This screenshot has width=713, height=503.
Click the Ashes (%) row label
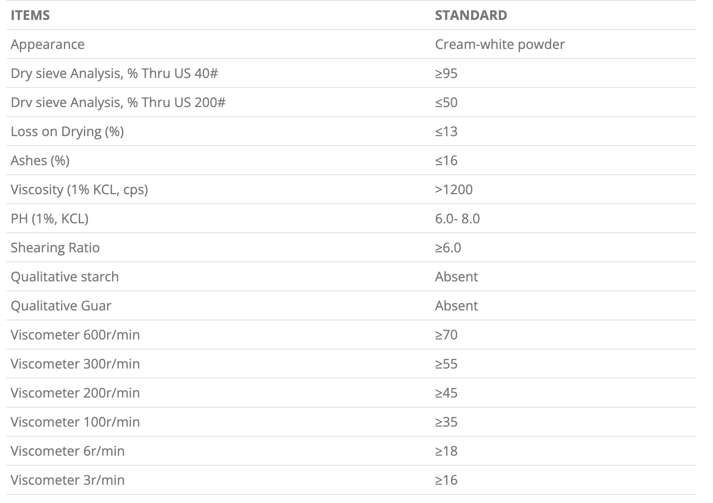tap(40, 161)
